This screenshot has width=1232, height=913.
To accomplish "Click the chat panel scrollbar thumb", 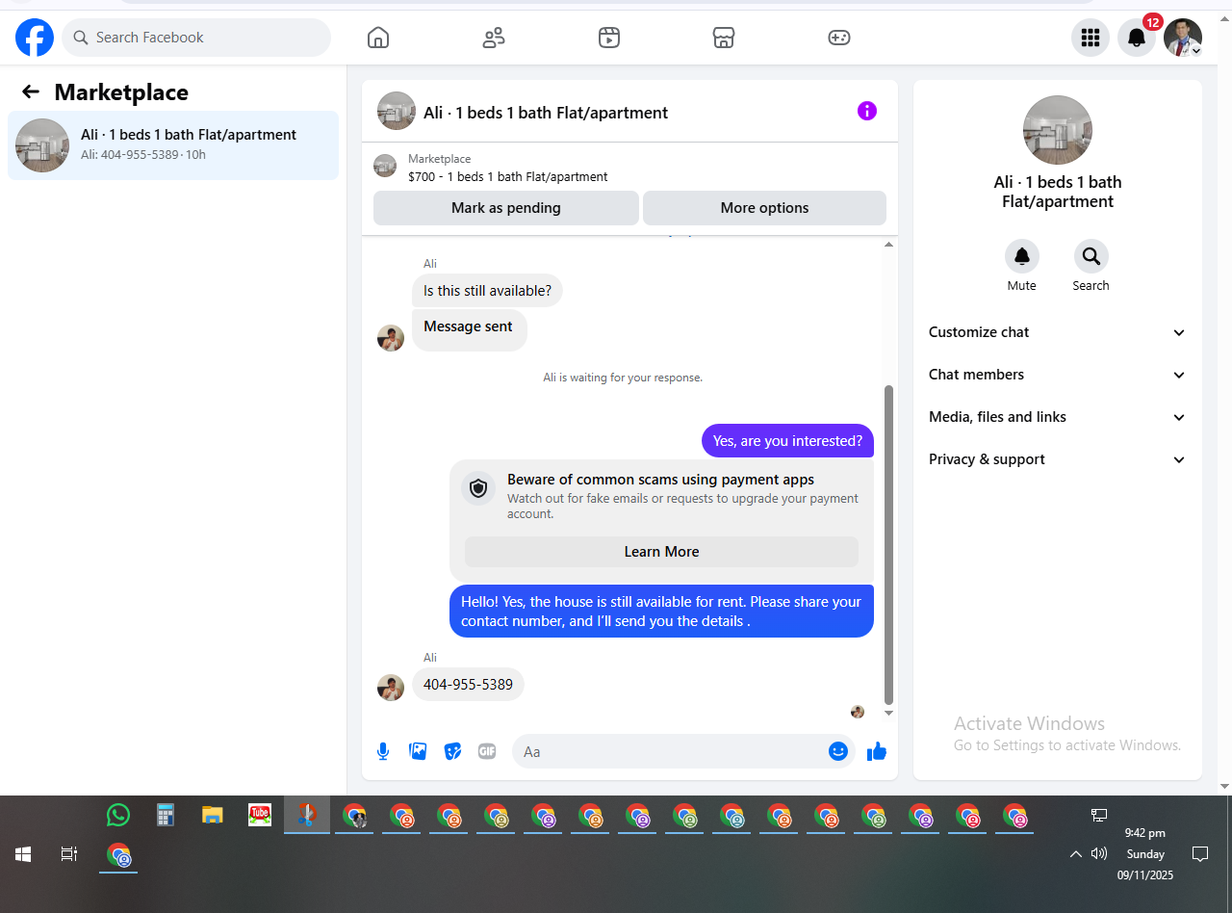I will [x=888, y=545].
